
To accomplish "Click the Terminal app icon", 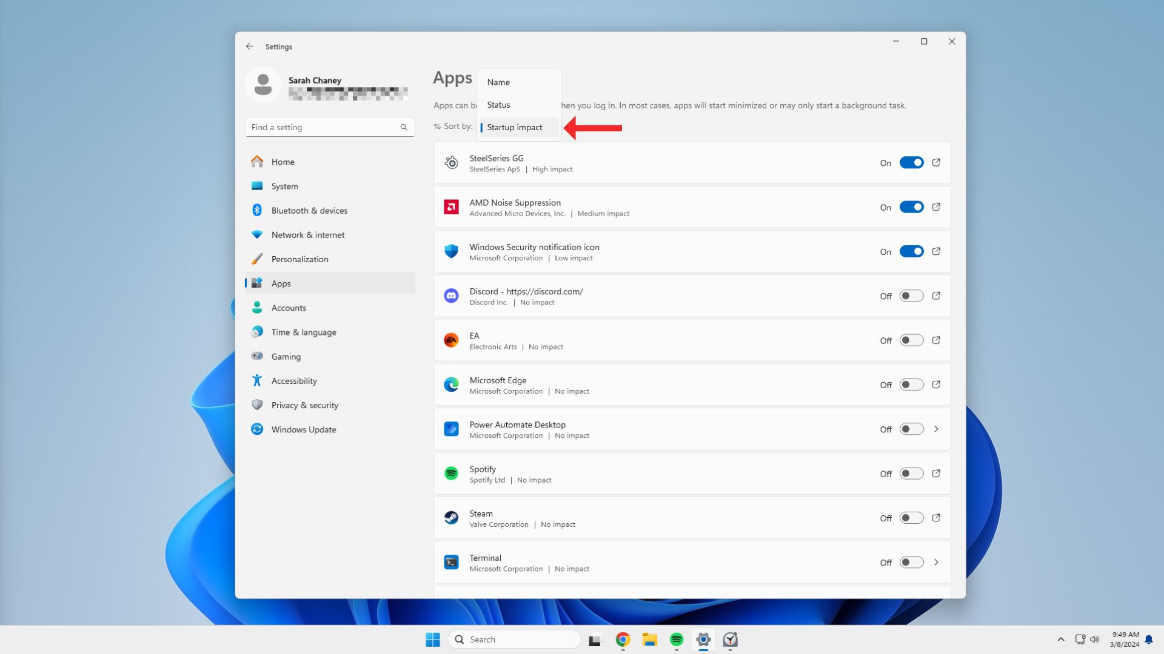I will tap(451, 562).
